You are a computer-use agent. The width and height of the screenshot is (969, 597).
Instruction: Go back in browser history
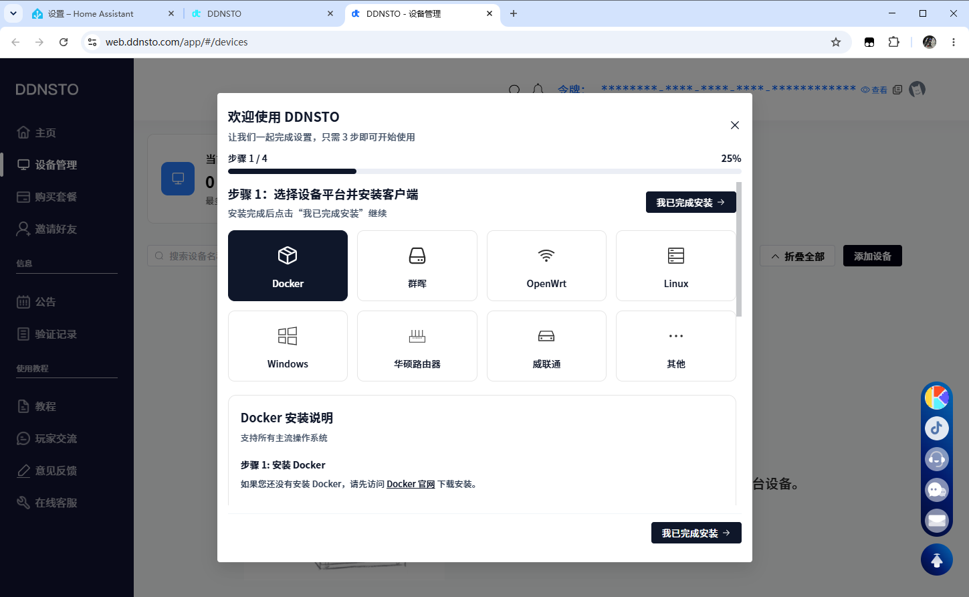[15, 42]
